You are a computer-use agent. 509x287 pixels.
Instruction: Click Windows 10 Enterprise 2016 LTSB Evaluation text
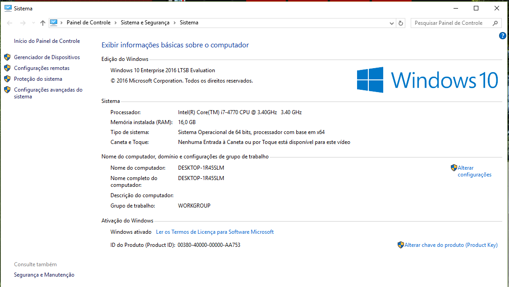pos(163,70)
